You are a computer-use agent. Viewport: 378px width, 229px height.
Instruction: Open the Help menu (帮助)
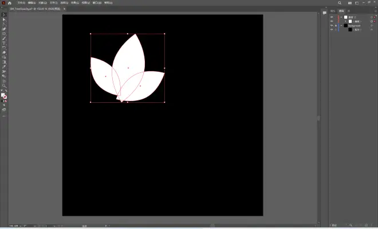[x=108, y=3]
